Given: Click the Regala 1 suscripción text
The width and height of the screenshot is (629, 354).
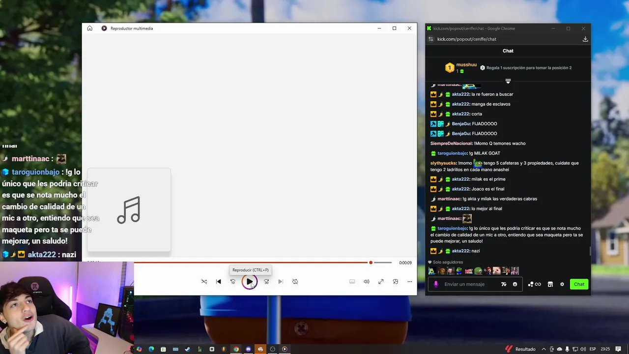Looking at the screenshot, I should [x=529, y=68].
